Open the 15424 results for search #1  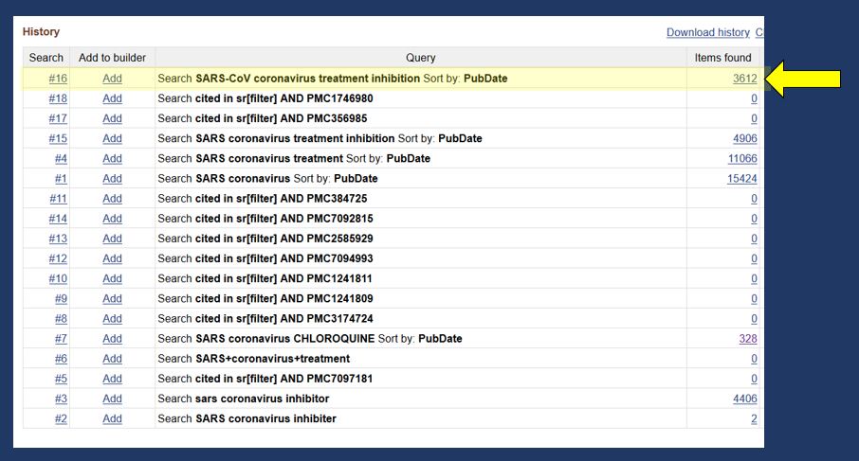point(741,178)
